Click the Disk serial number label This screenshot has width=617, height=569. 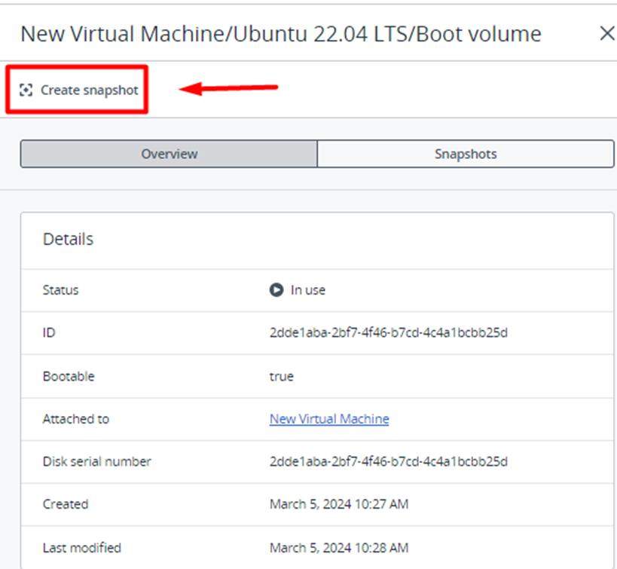[x=97, y=461]
